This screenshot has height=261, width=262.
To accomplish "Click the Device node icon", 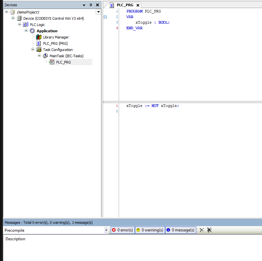I will pyautogui.click(x=19, y=18).
